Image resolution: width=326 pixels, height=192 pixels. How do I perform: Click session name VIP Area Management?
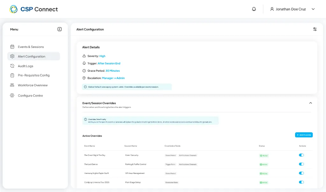click(135, 173)
